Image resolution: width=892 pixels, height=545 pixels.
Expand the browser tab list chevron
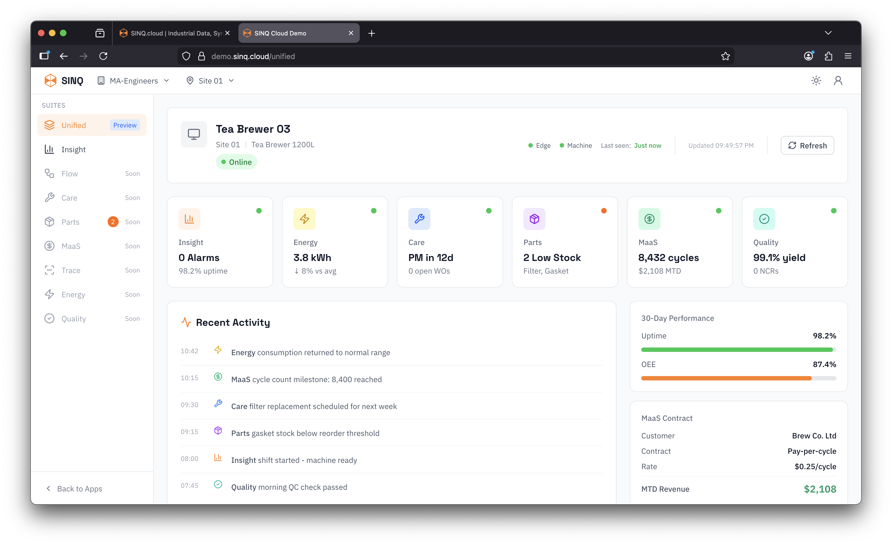click(x=828, y=33)
